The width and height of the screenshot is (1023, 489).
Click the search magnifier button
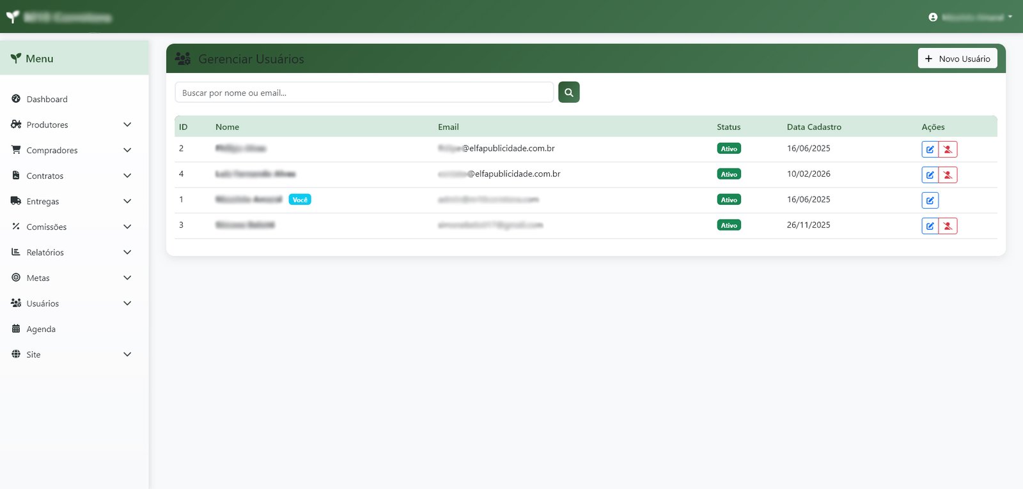tap(568, 92)
